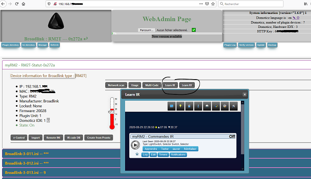Click the refresh icon beside Domoticz IDX
Image resolution: width=311 pixels, height=179 pixels.
coord(48,121)
